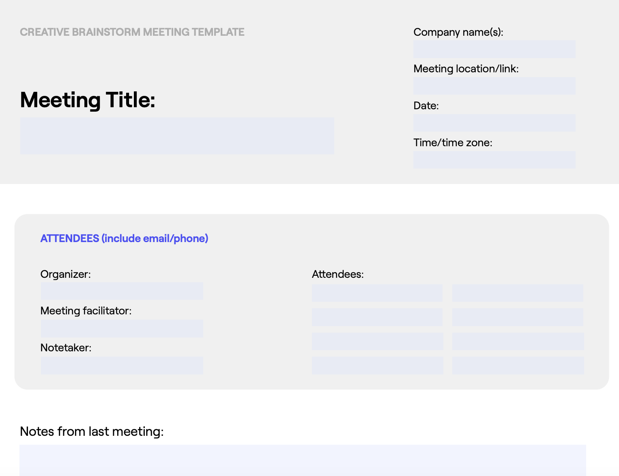Click the first attendee field in left column
This screenshot has height=476, width=619.
coord(377,292)
